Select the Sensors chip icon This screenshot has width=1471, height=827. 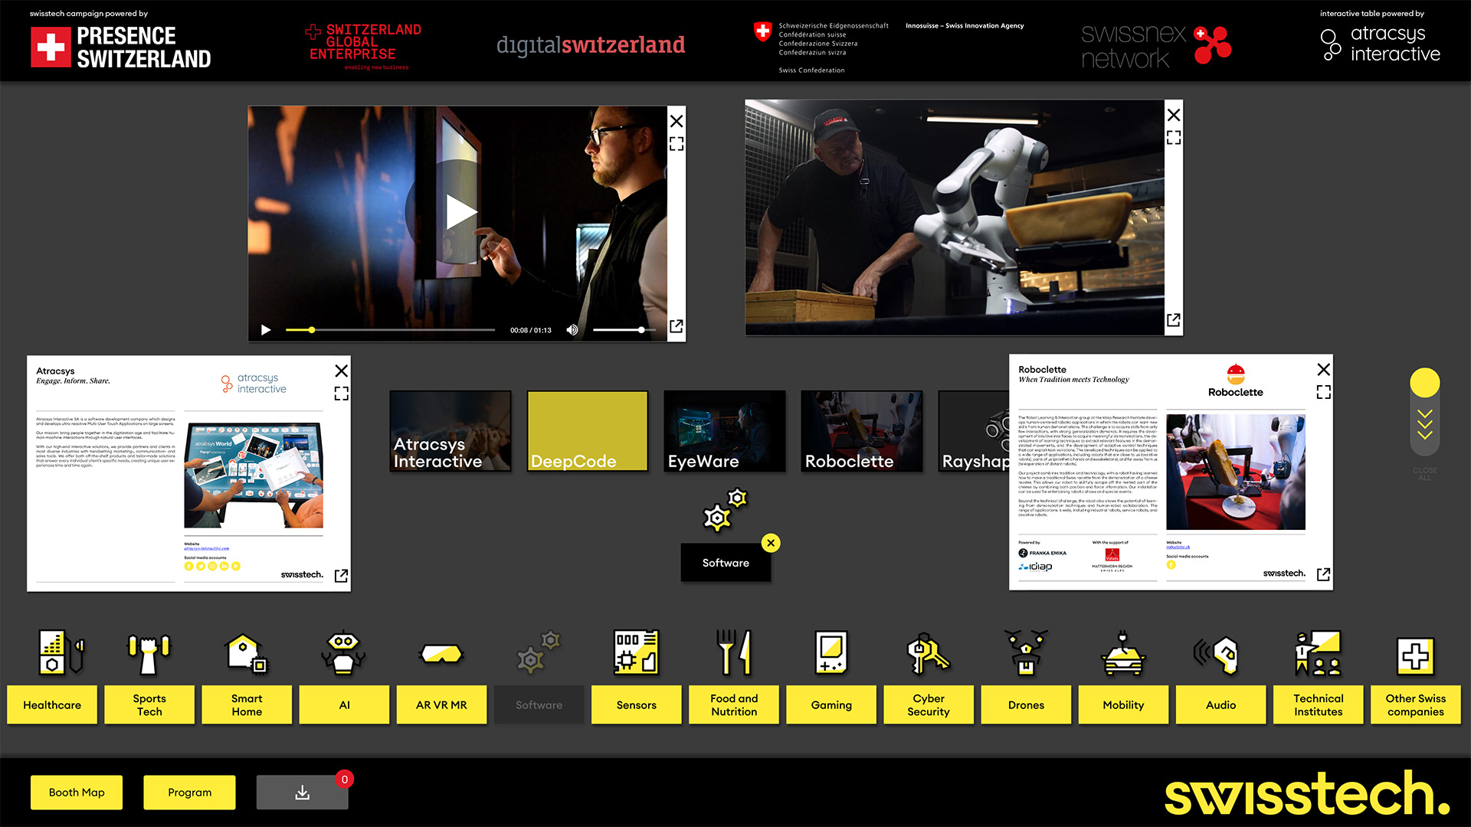coord(636,652)
